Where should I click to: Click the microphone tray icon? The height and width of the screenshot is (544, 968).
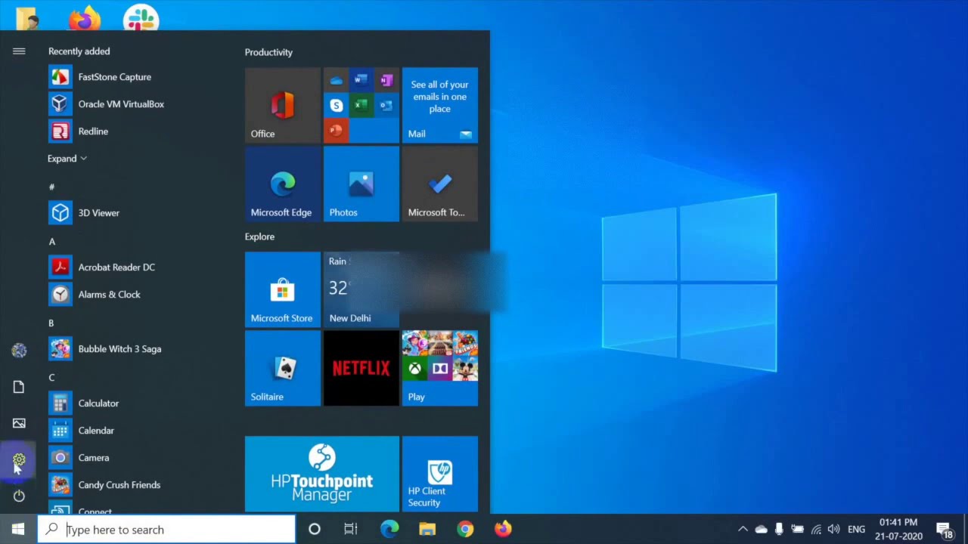pyautogui.click(x=779, y=530)
